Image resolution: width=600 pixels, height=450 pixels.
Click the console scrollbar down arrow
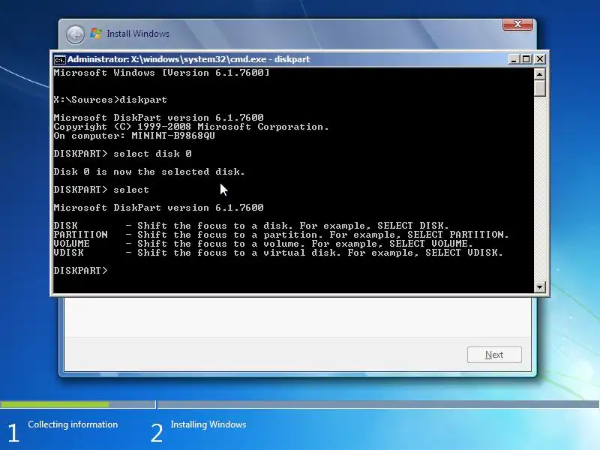[x=539, y=286]
